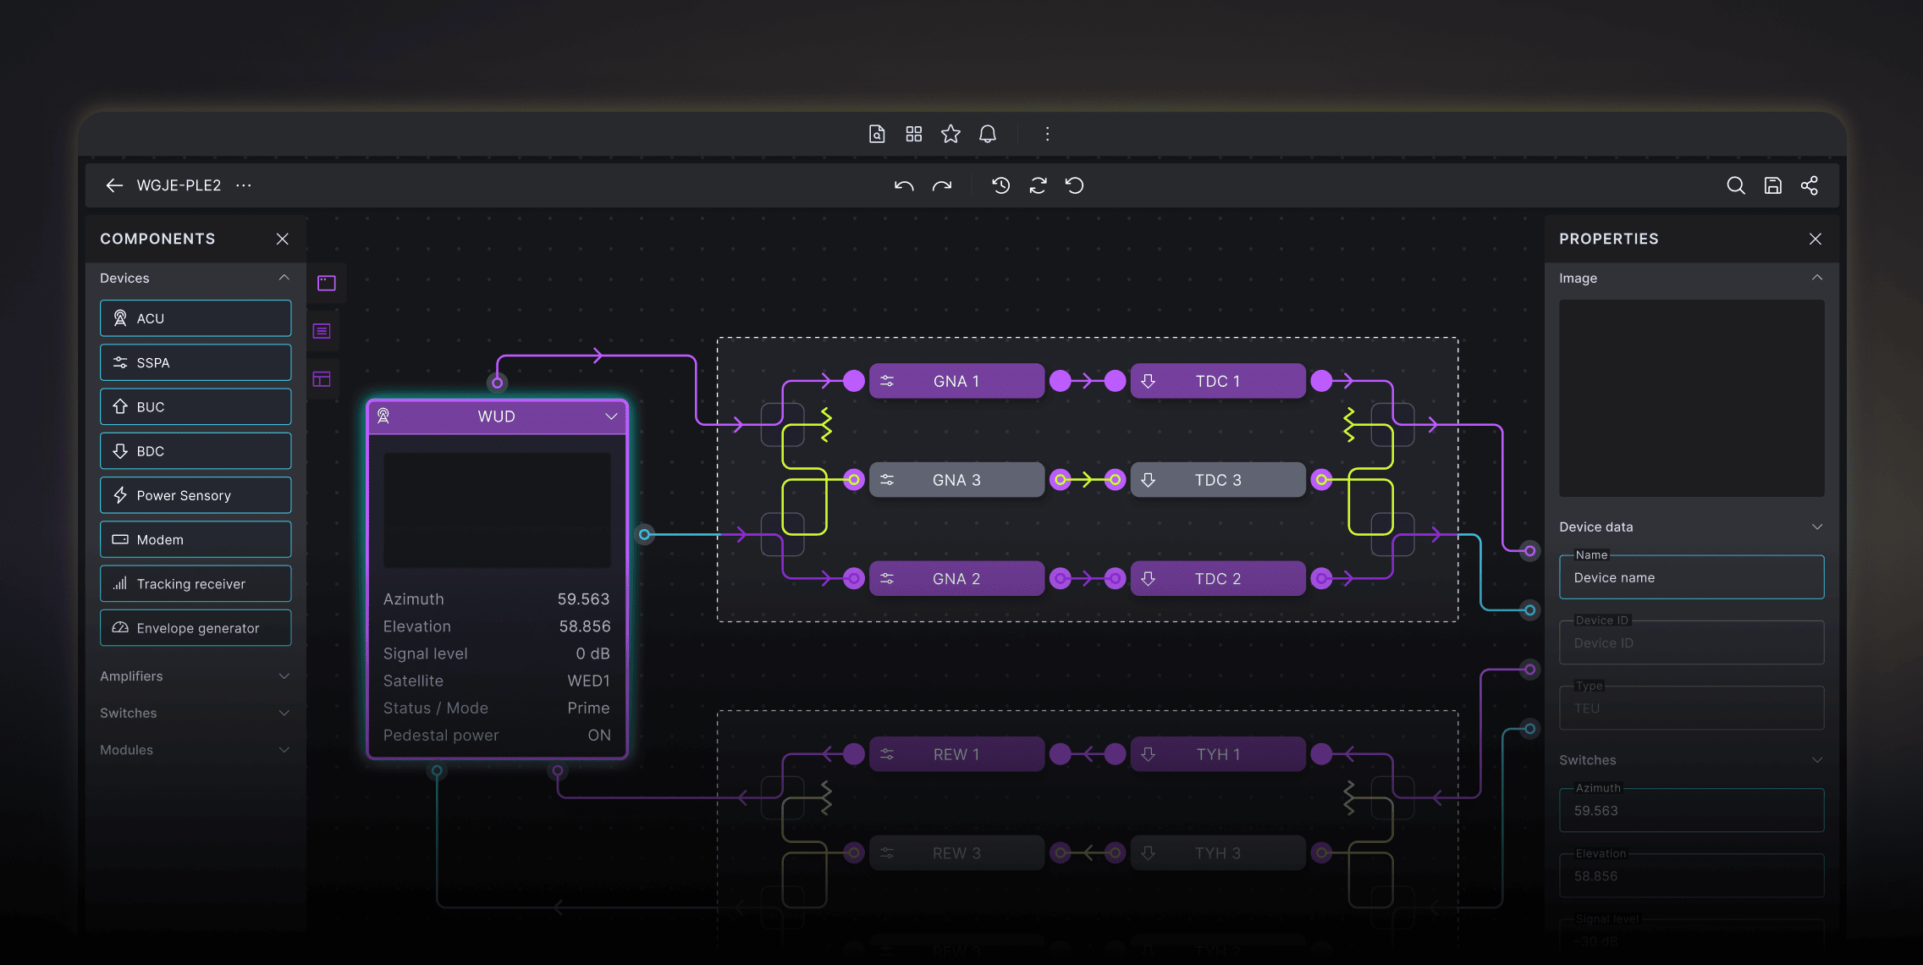Collapse the Image section

click(x=1817, y=278)
